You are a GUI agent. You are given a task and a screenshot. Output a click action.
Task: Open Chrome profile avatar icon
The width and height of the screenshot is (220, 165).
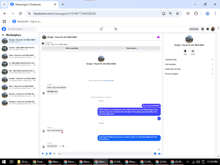[x=207, y=14]
